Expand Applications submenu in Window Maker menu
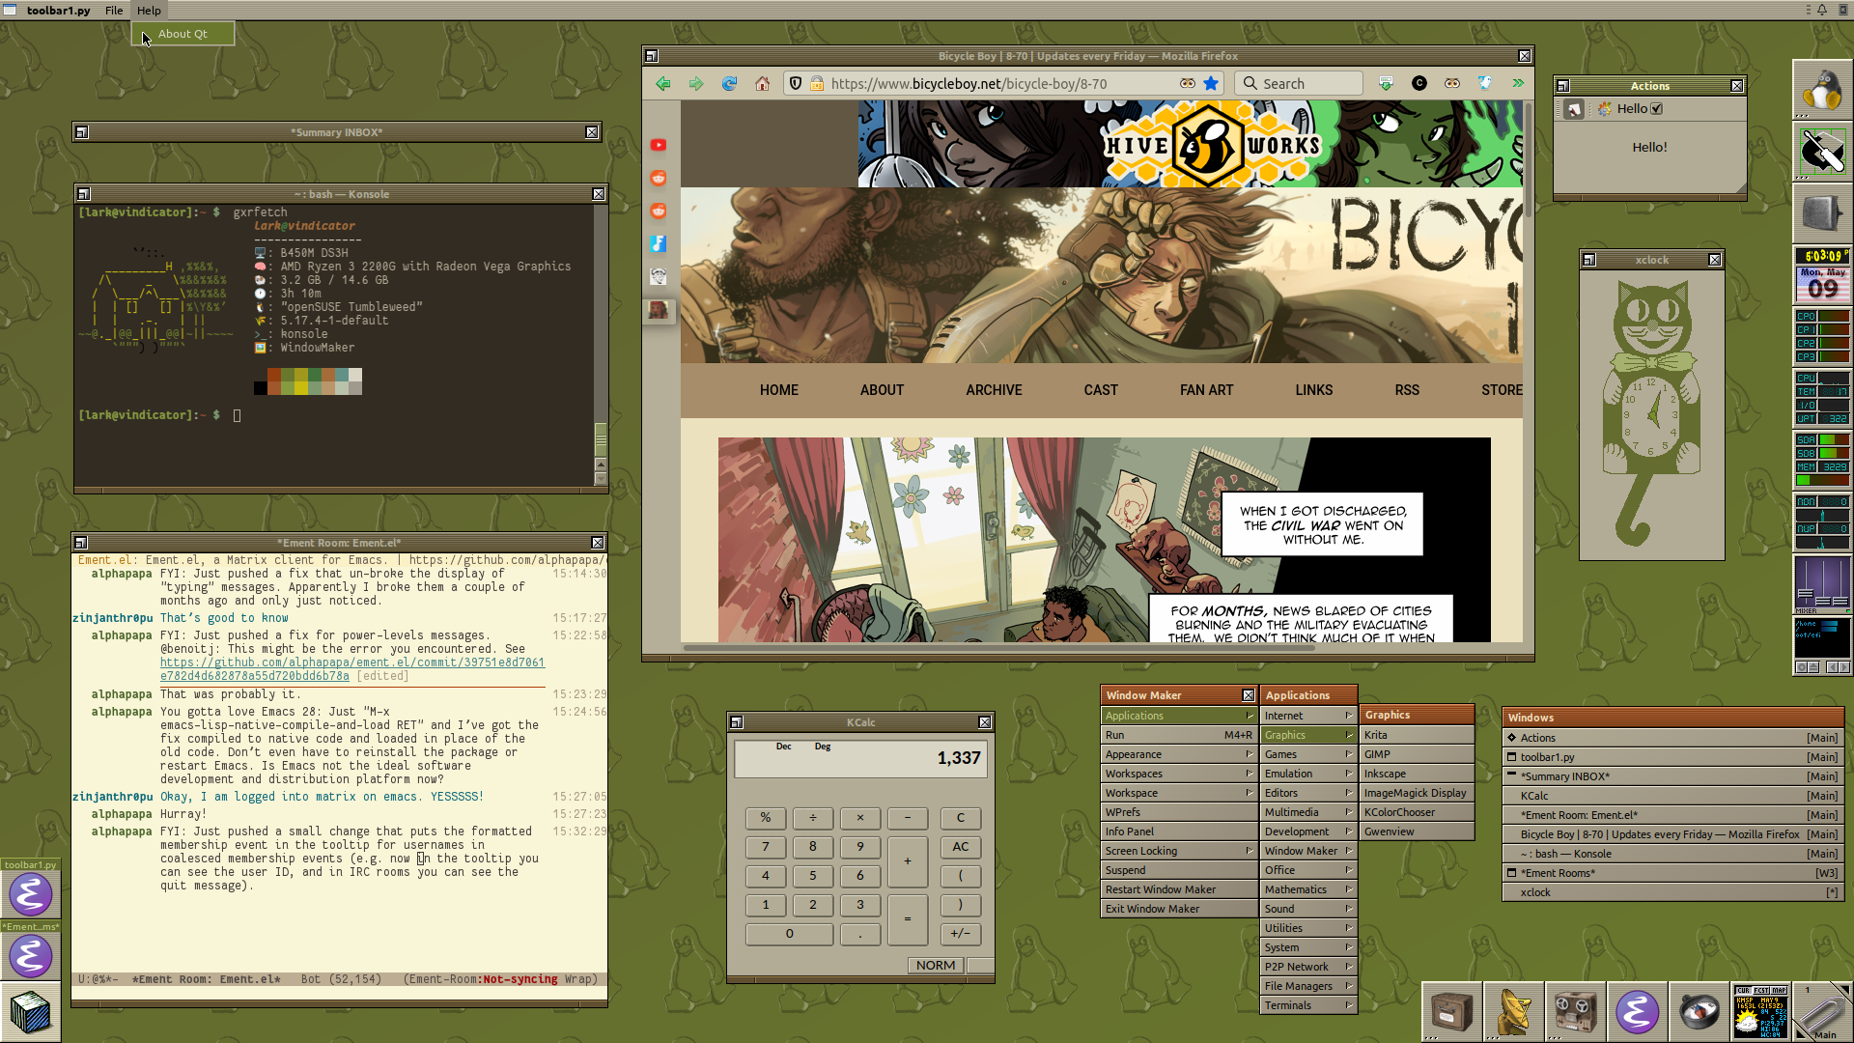 (x=1179, y=716)
